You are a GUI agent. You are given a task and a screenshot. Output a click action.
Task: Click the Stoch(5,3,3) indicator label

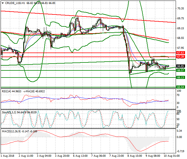(9, 112)
